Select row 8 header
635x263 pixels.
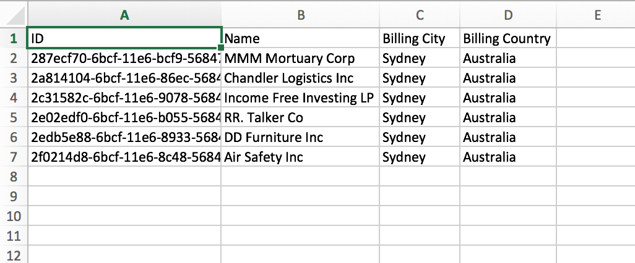point(14,177)
